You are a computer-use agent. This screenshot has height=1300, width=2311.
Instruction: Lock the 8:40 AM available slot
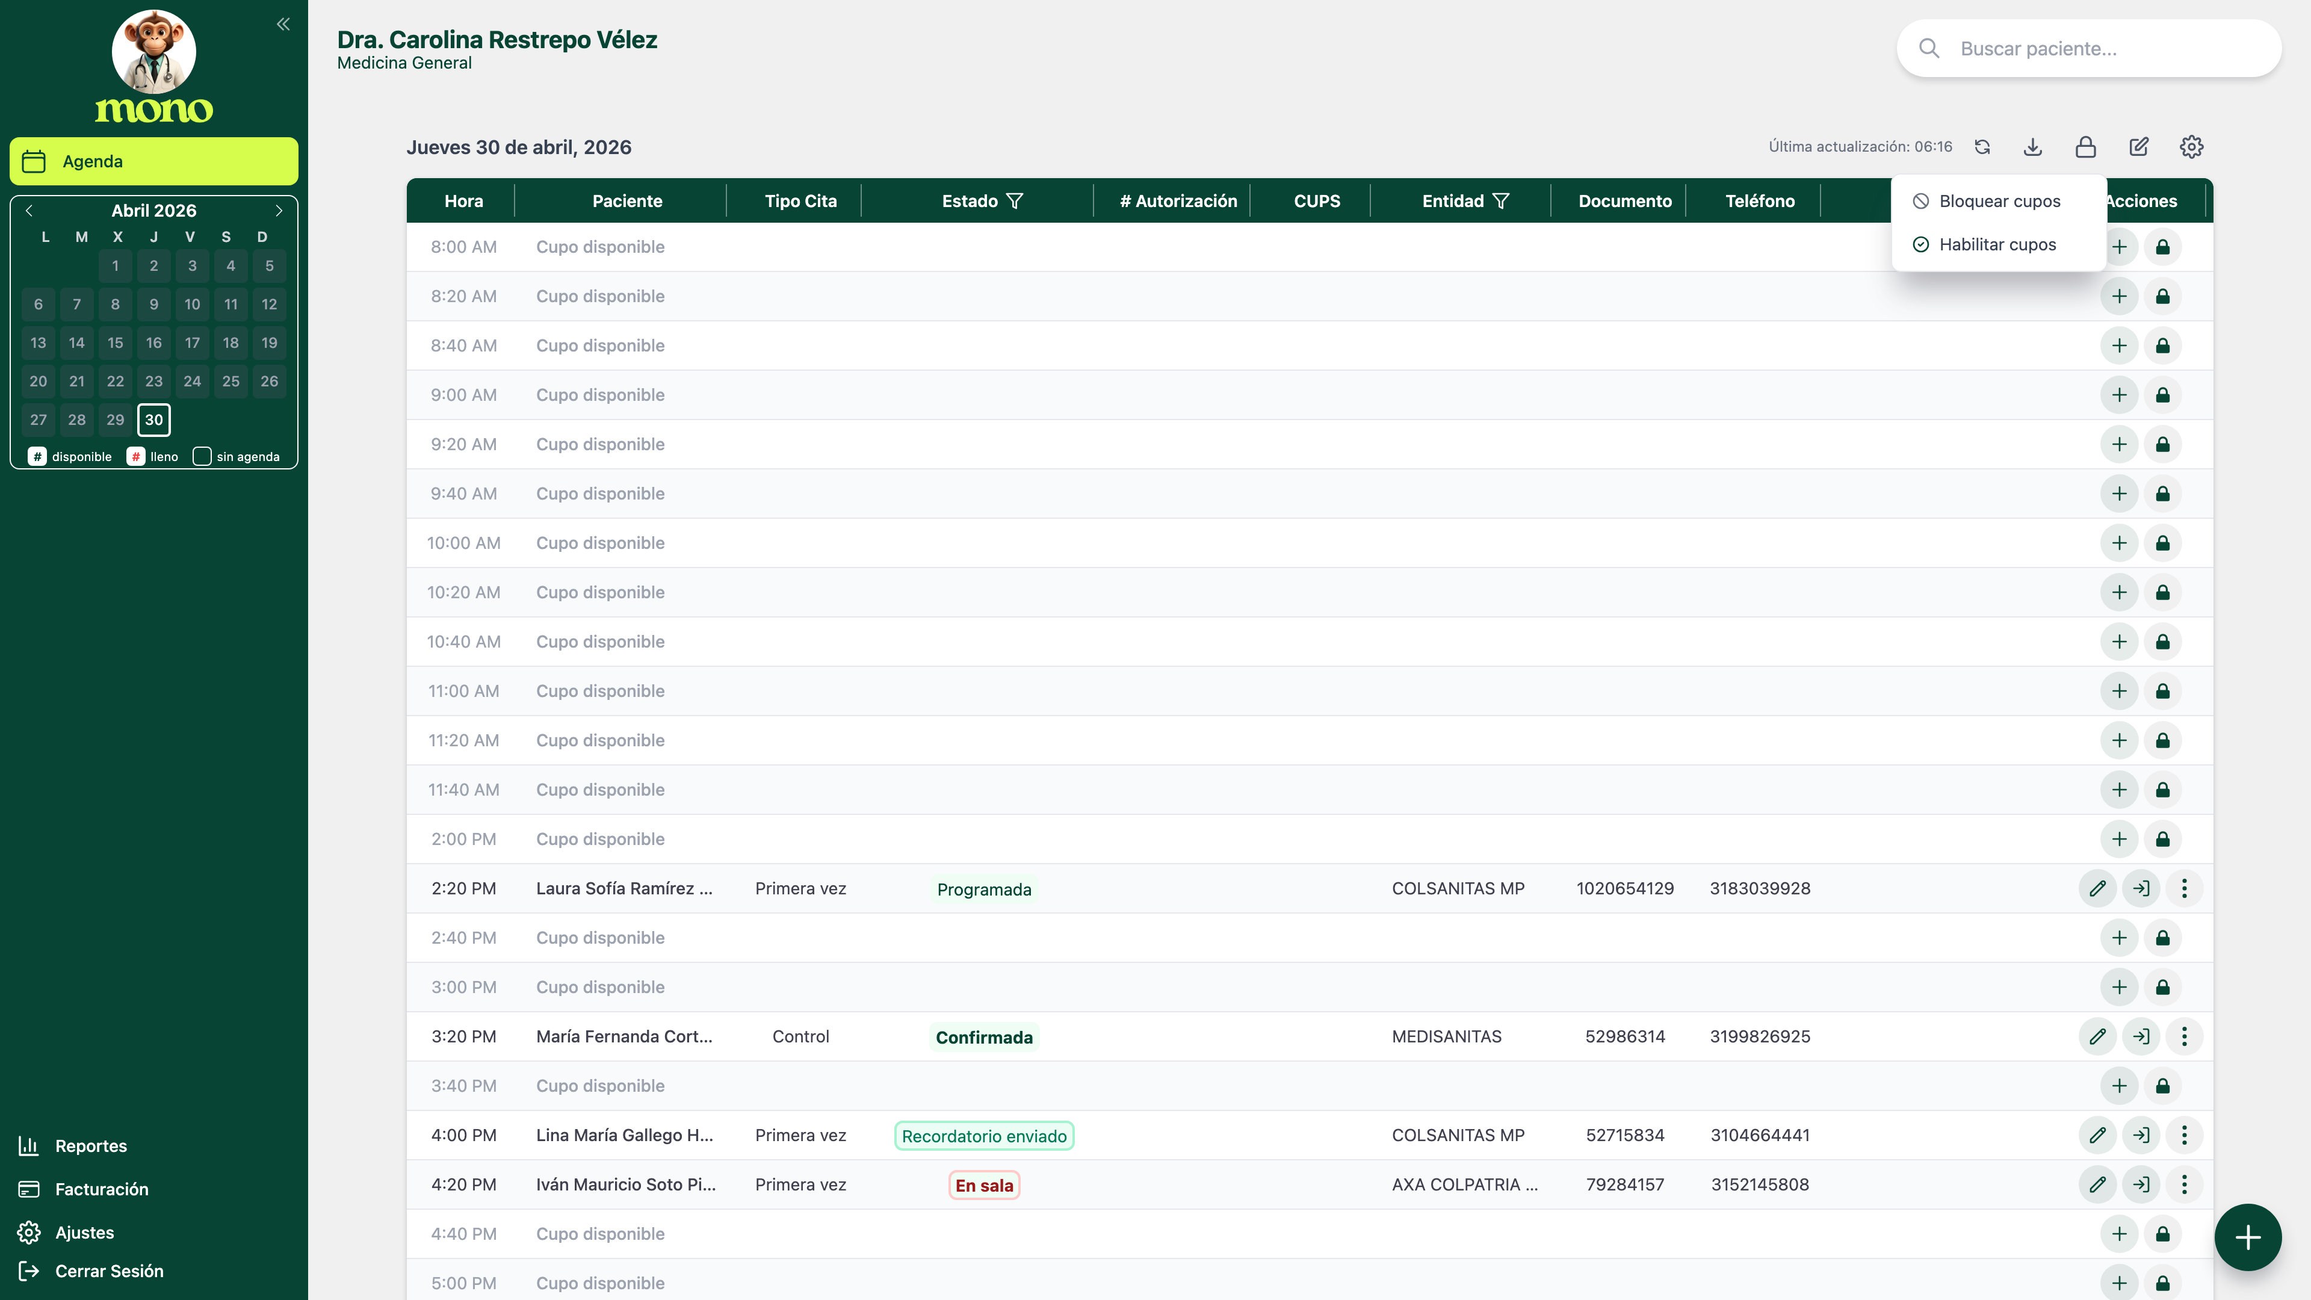pyautogui.click(x=2163, y=345)
